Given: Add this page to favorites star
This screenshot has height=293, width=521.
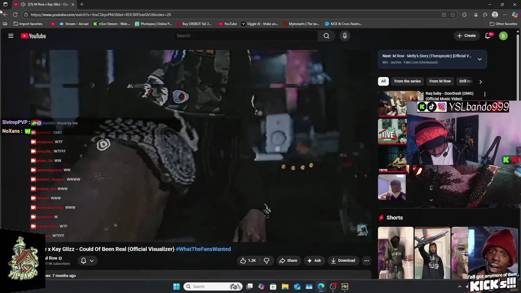Looking at the screenshot, I should pos(453,15).
